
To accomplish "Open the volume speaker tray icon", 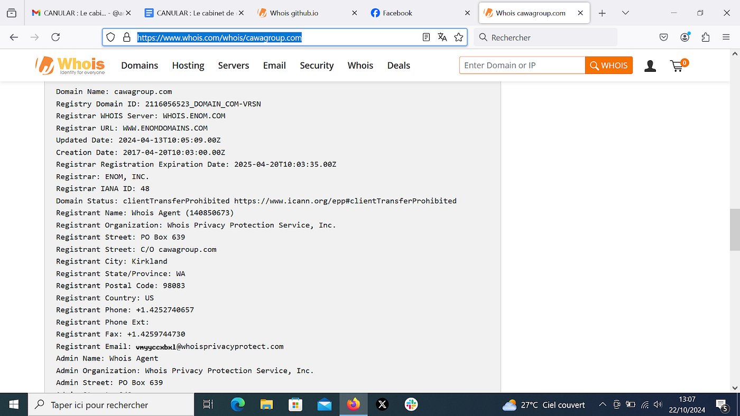I will coord(658,405).
